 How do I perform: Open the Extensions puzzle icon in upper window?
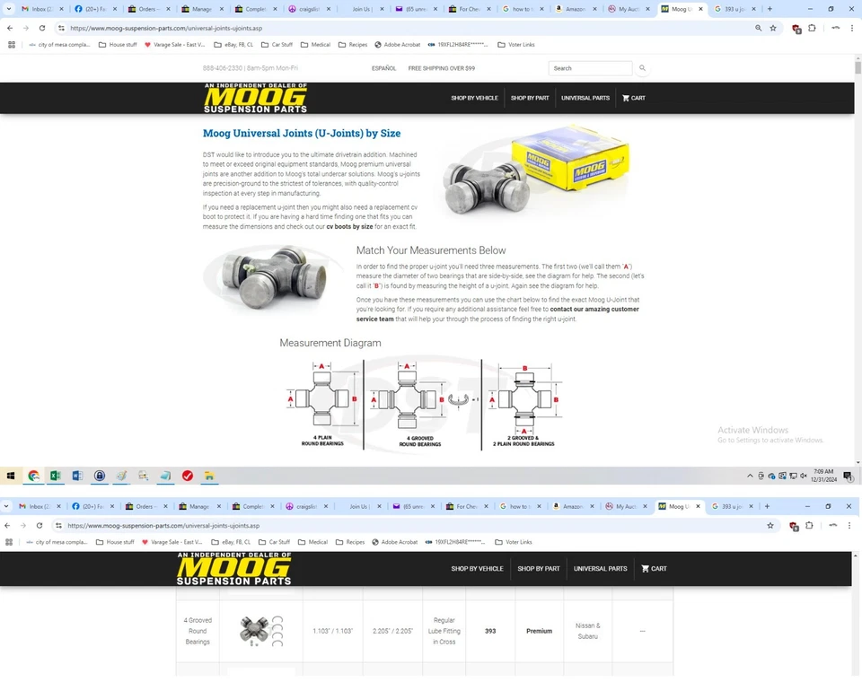[x=812, y=28]
